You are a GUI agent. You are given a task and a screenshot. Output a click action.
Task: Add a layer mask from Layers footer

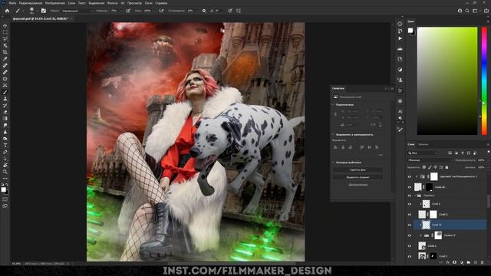(455, 262)
